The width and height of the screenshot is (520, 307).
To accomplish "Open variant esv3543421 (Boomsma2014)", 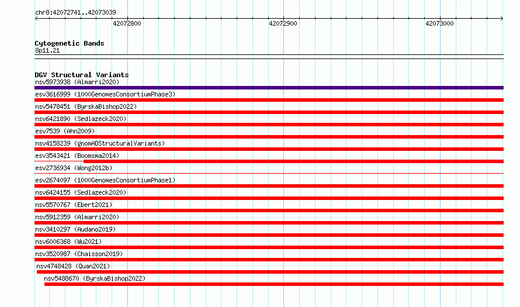I will [x=77, y=156].
